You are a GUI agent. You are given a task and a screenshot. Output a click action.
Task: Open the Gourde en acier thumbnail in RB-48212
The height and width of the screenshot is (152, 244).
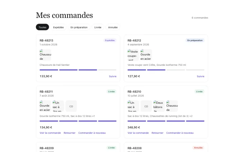(x=146, y=55)
